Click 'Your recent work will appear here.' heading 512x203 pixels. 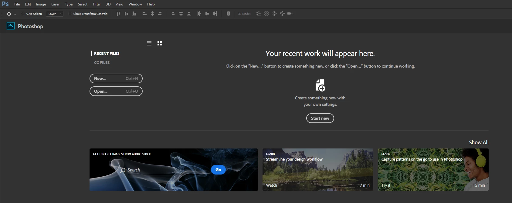[x=320, y=54]
